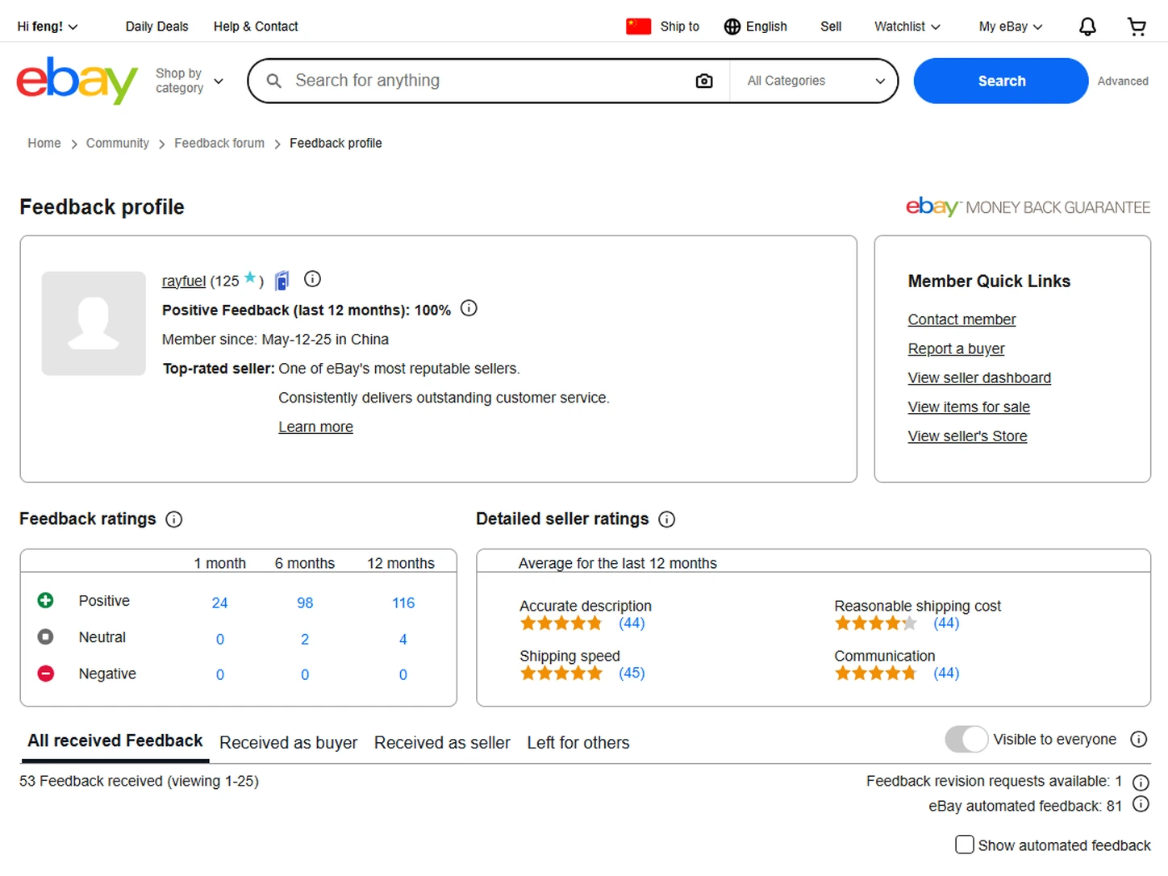Click the Reasonable shipping cost star rating
This screenshot has width=1168, height=876.
[875, 623]
